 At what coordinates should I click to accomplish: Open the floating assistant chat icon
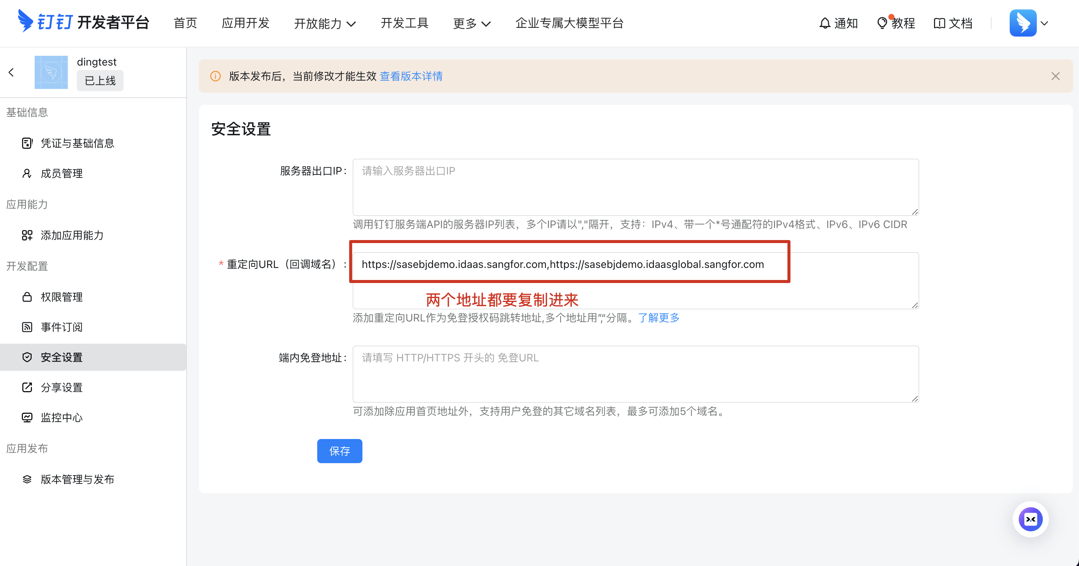(1030, 519)
